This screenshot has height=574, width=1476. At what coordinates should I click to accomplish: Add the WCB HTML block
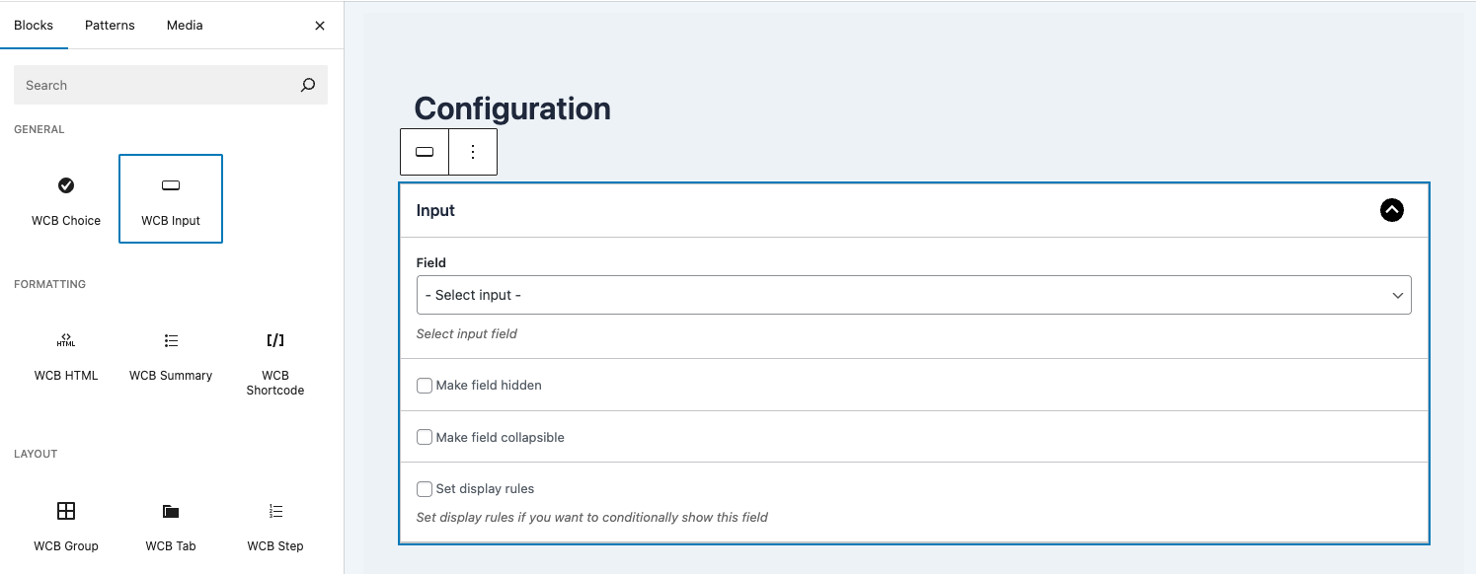coord(66,355)
